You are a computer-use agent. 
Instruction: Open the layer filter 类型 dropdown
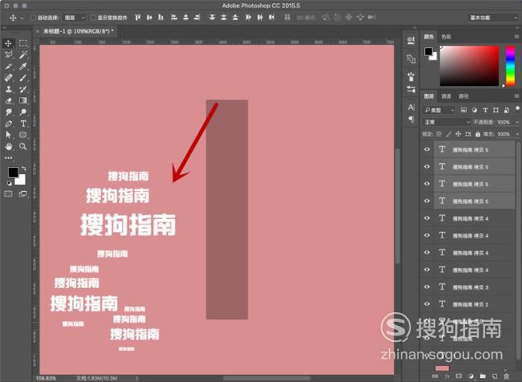tap(439, 110)
